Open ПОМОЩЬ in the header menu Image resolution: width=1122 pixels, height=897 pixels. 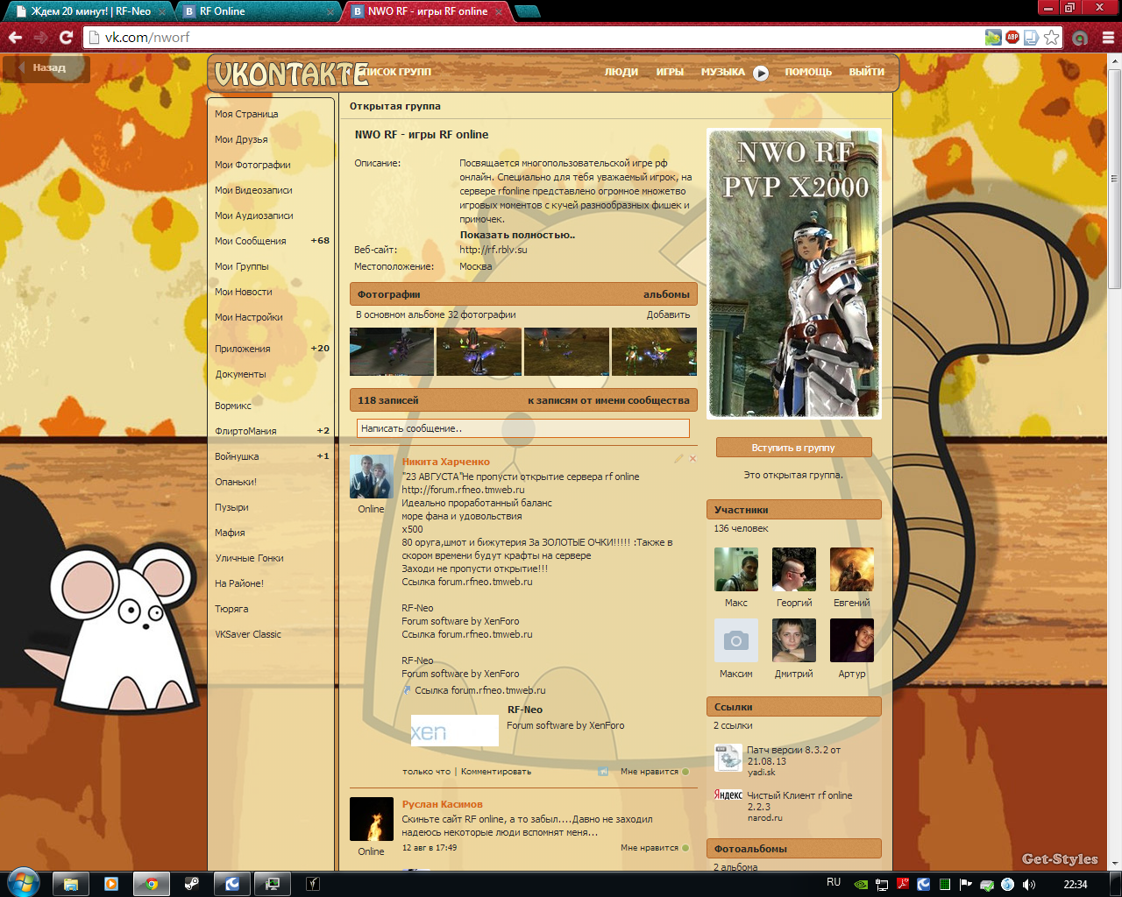[808, 72]
